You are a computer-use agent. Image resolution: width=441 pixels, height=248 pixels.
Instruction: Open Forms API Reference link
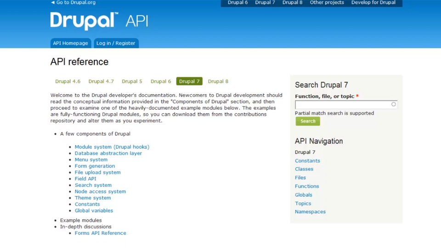[101, 233]
